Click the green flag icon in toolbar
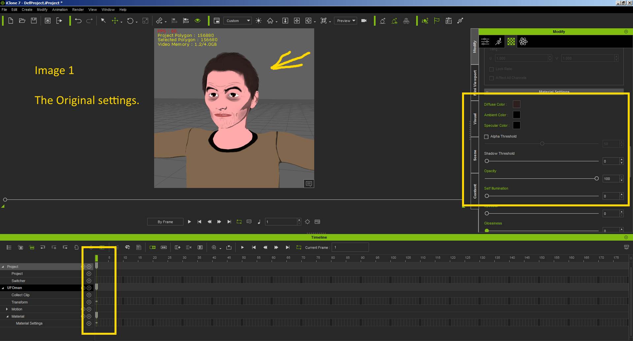The height and width of the screenshot is (341, 633). point(437,21)
